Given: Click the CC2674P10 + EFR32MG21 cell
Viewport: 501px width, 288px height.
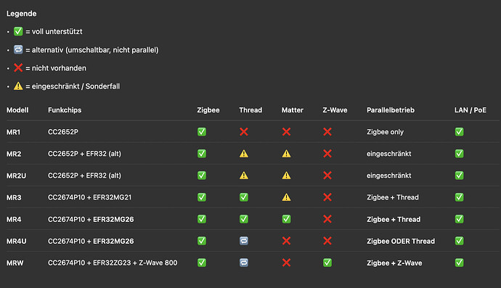Looking at the screenshot, I should [89, 197].
